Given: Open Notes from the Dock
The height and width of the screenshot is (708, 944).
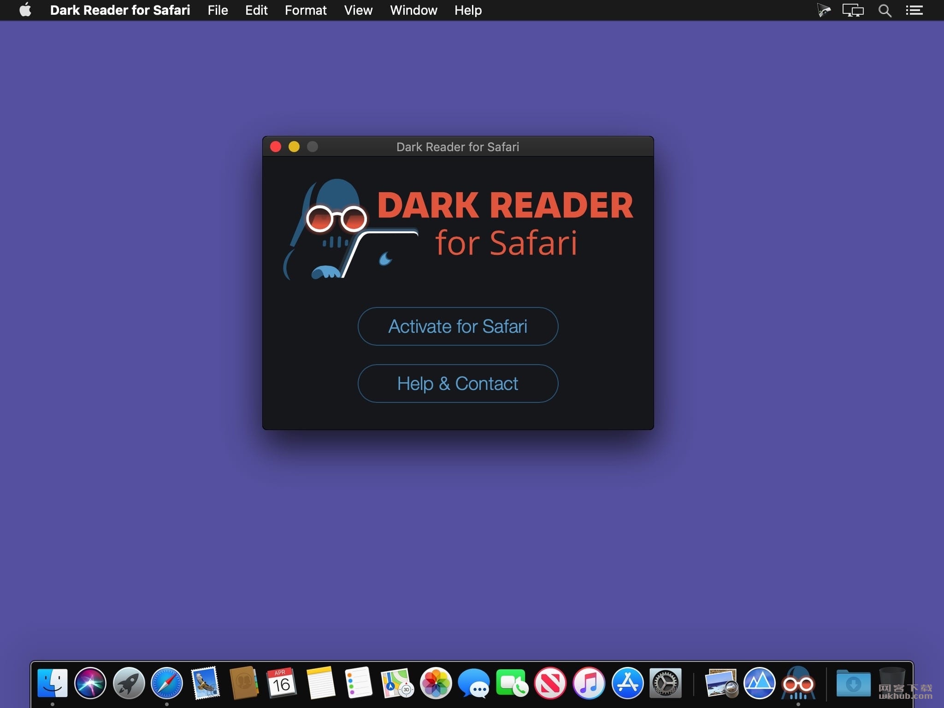Looking at the screenshot, I should 320,683.
